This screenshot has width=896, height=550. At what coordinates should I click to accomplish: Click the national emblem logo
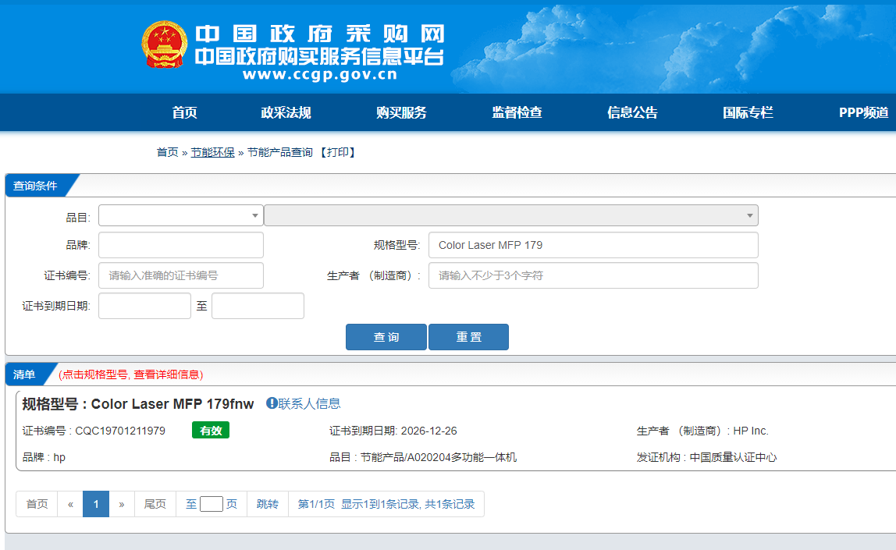[x=165, y=44]
